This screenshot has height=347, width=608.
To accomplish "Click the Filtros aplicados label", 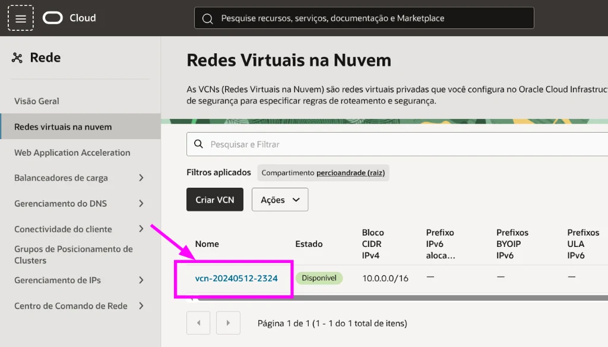I will [218, 172].
